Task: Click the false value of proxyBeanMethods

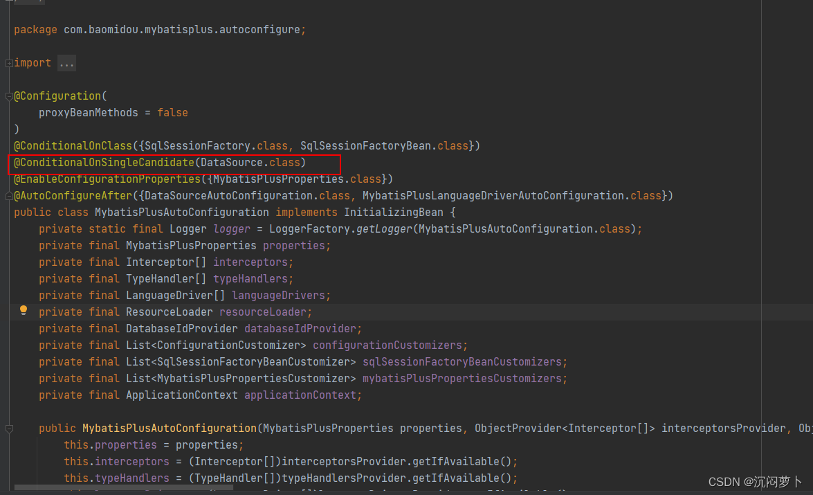Action: (172, 112)
